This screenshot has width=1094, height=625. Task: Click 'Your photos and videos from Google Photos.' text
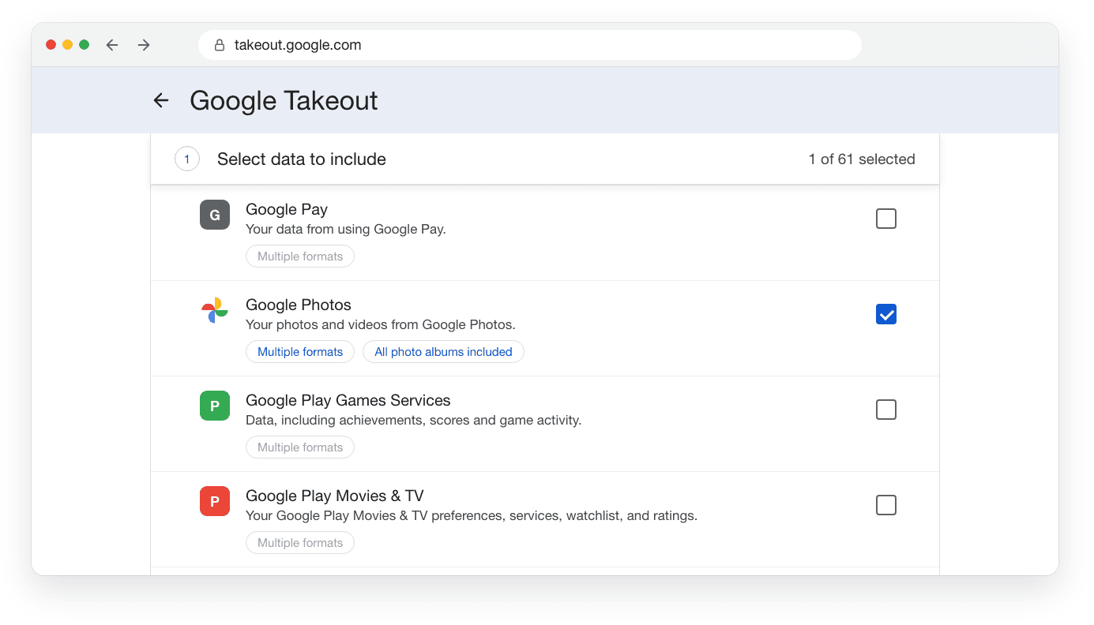[381, 325]
